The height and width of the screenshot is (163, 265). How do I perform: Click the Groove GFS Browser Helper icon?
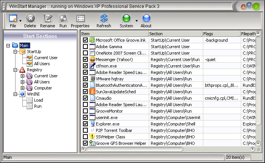point(92,143)
